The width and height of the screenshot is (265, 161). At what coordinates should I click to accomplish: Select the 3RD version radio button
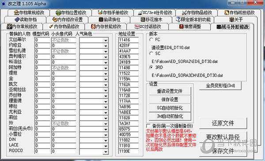[x=151, y=67]
